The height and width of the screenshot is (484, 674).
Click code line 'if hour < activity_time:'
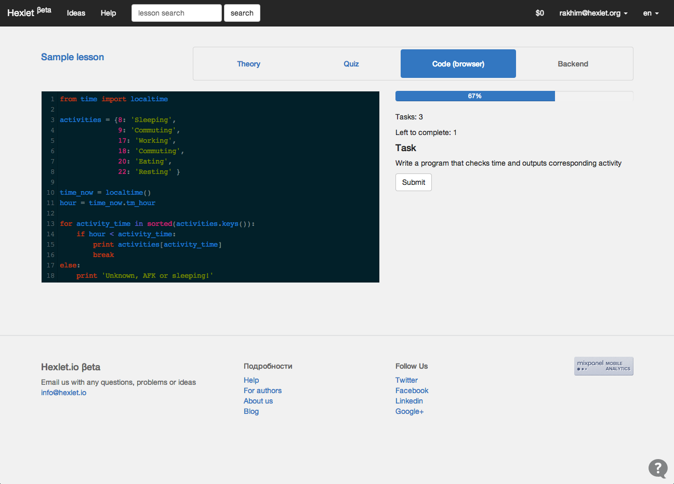(126, 234)
